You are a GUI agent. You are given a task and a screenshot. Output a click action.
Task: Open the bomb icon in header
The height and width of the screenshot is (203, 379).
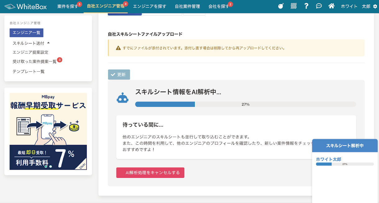click(281, 6)
